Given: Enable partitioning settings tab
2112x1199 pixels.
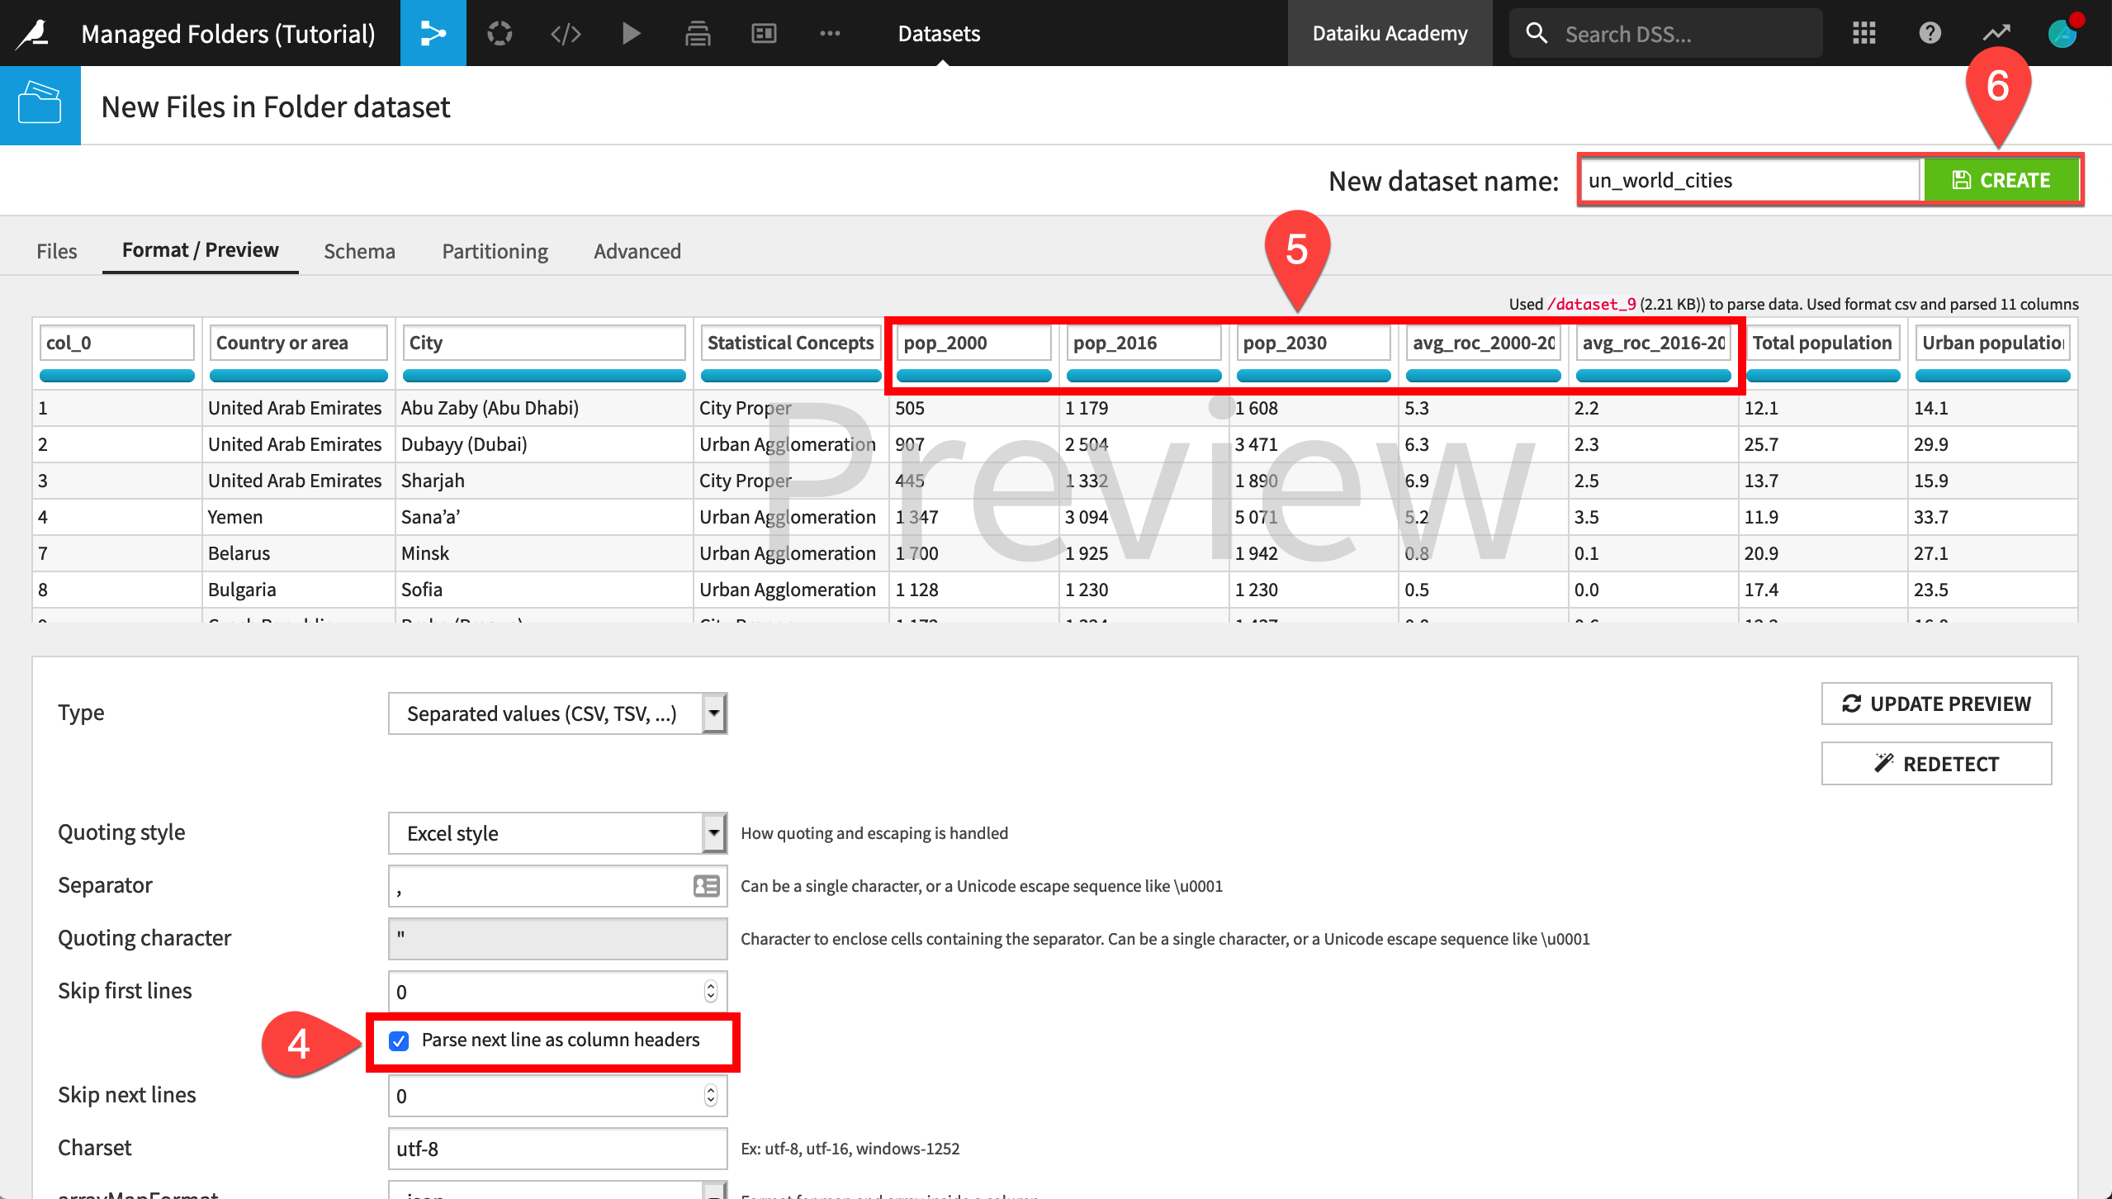Looking at the screenshot, I should tap(496, 249).
